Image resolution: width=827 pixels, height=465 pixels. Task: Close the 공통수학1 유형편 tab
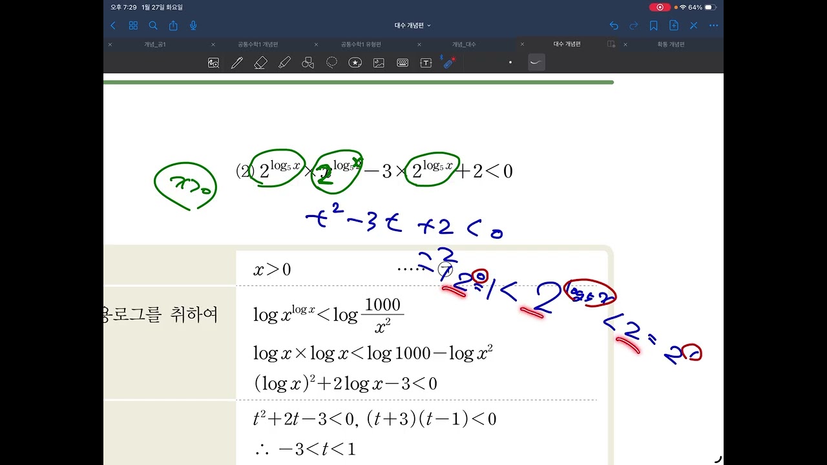(x=316, y=45)
